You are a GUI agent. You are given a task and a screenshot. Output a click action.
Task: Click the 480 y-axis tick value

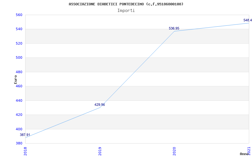[x=19, y=72]
